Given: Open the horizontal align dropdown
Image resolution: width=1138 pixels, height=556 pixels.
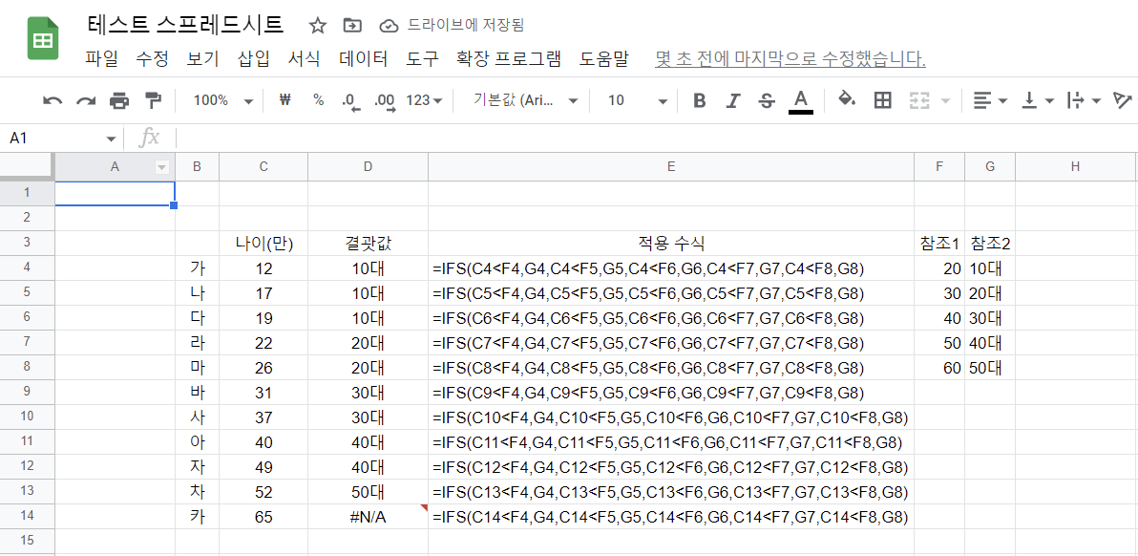Looking at the screenshot, I should click(x=989, y=100).
